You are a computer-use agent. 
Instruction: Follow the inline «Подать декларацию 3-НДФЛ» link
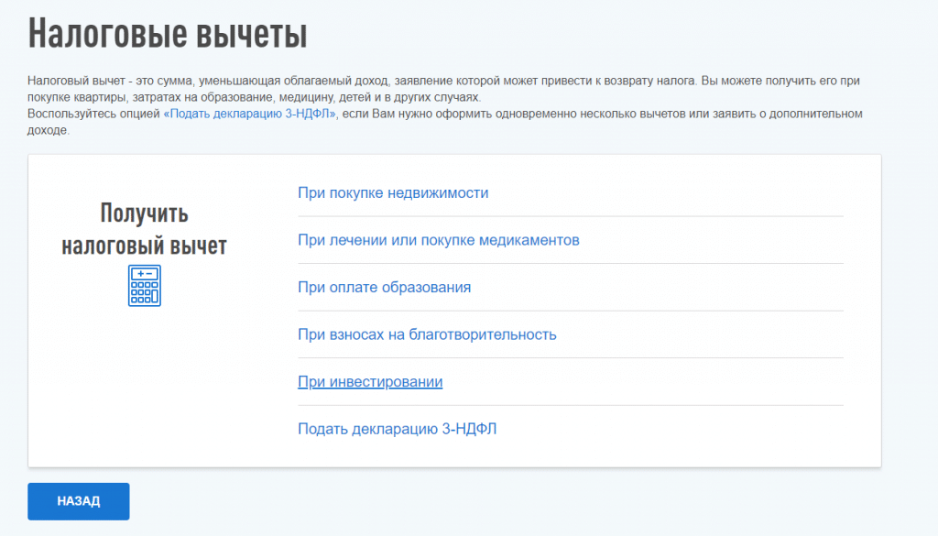click(x=250, y=114)
